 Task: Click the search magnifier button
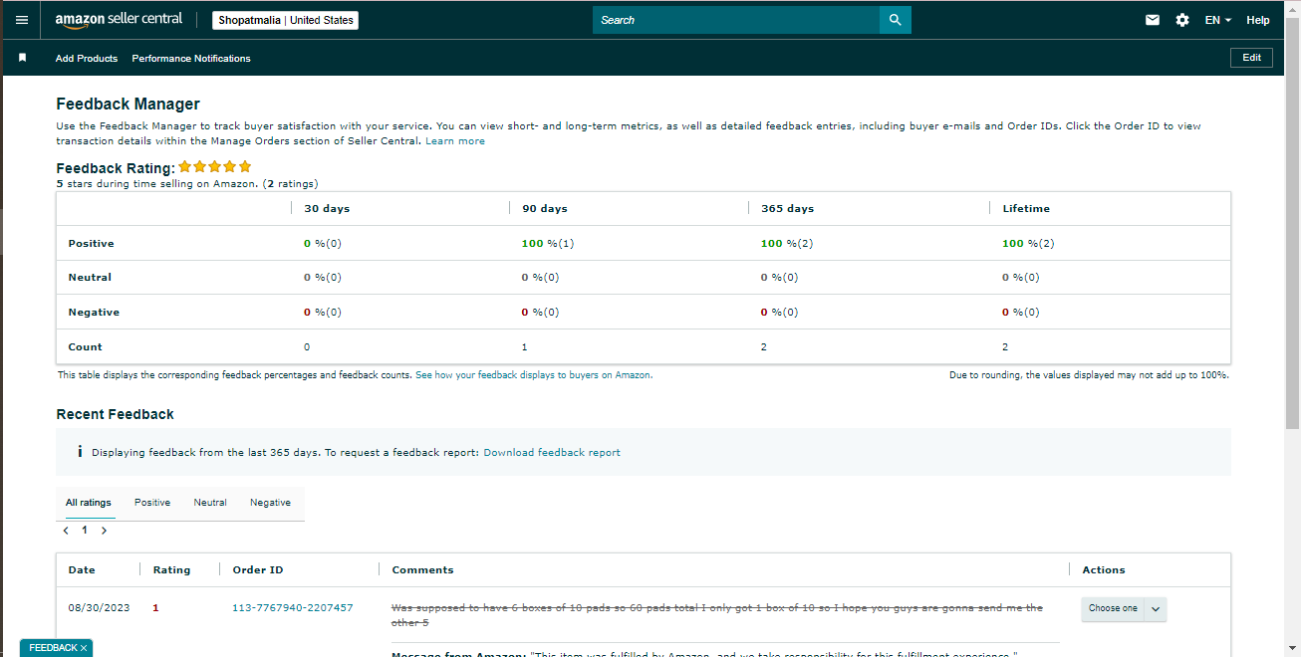click(x=896, y=20)
